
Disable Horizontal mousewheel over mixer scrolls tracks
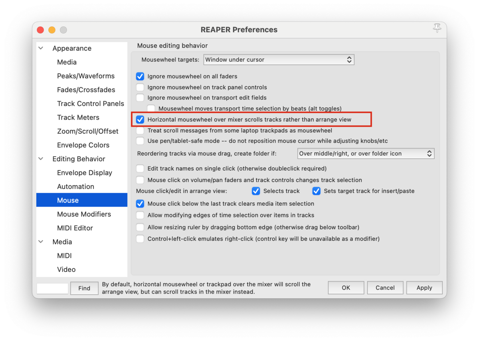click(140, 119)
